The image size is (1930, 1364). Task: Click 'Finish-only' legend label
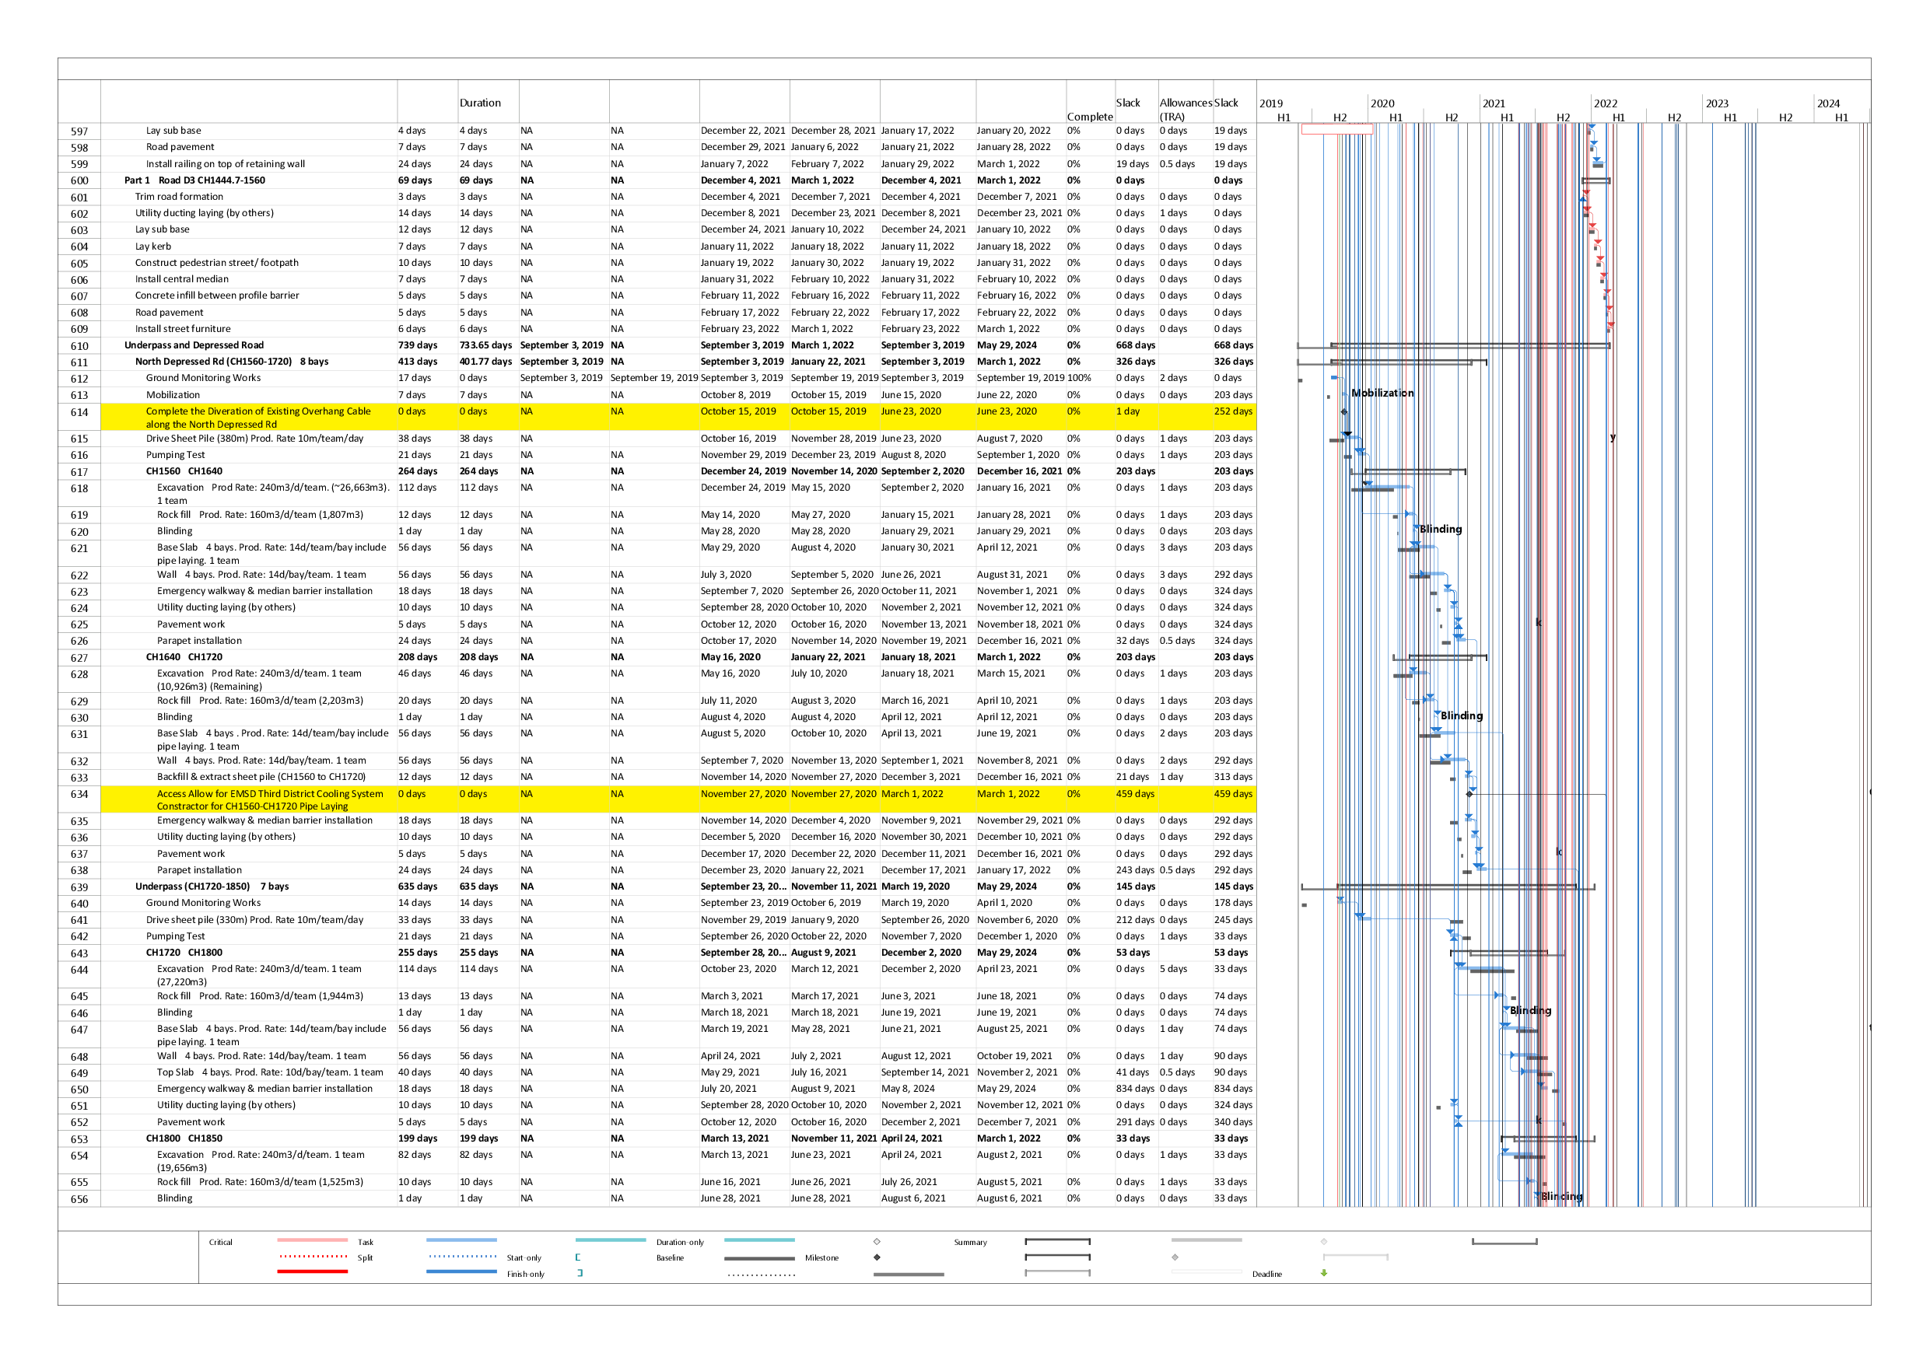pos(525,1275)
